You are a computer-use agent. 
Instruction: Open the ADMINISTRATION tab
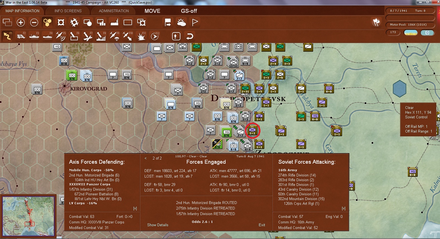pyautogui.click(x=114, y=11)
